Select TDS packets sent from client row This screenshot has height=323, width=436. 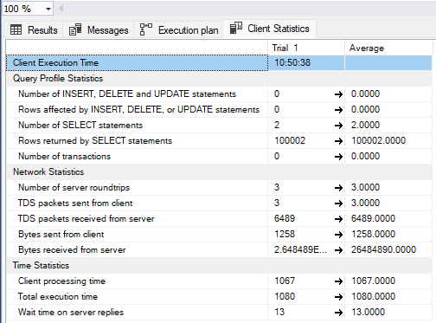click(x=219, y=203)
